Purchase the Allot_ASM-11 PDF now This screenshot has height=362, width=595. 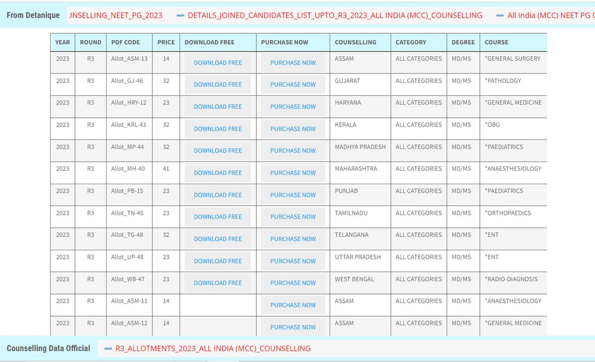click(293, 305)
